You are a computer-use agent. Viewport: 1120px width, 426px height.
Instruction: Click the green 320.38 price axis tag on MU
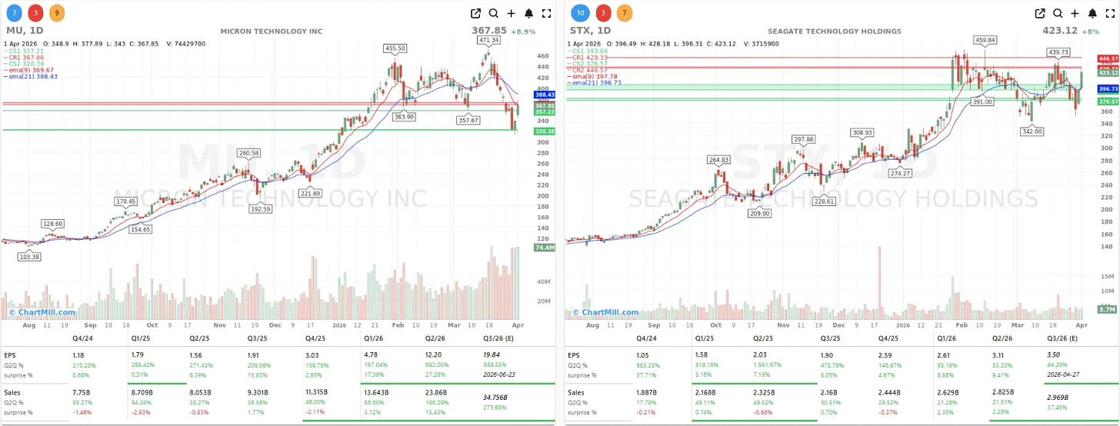(x=544, y=131)
